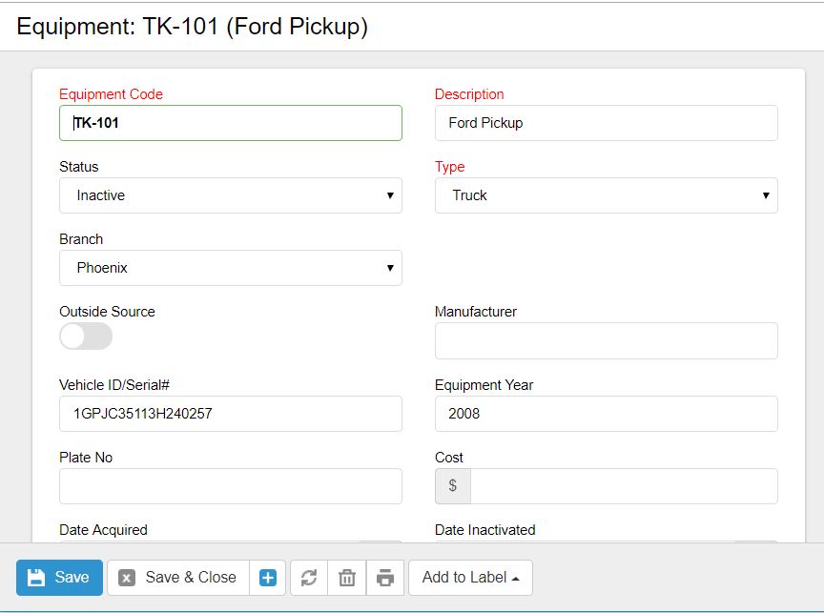824x613 pixels.
Task: Open the Type dropdown showing Truck
Action: [x=607, y=195]
